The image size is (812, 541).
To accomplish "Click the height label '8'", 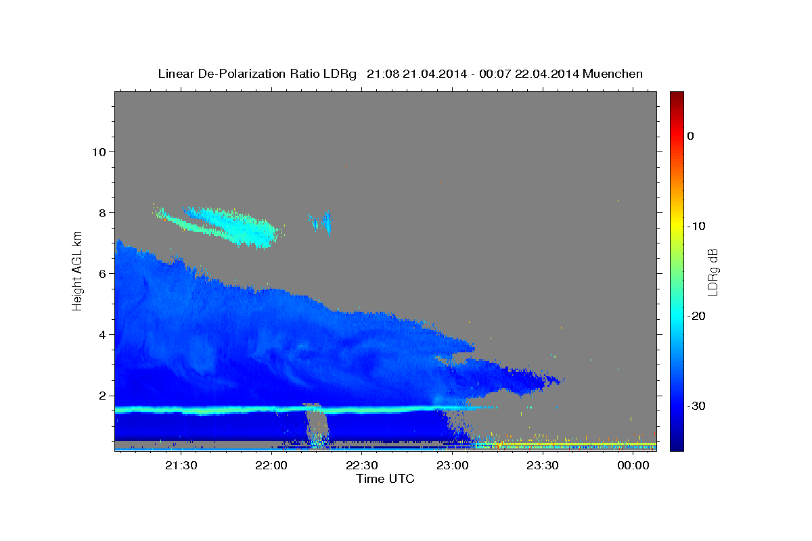I will tap(101, 212).
